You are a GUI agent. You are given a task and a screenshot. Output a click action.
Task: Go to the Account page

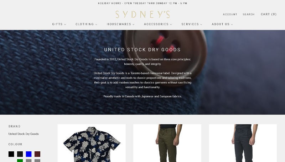230,14
